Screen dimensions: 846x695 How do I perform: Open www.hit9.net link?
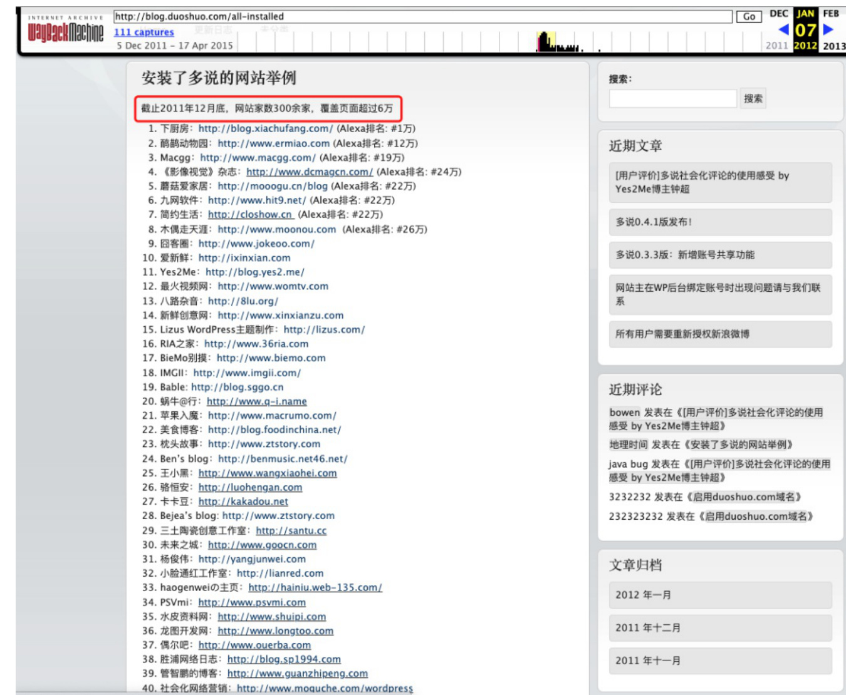pyautogui.click(x=257, y=200)
